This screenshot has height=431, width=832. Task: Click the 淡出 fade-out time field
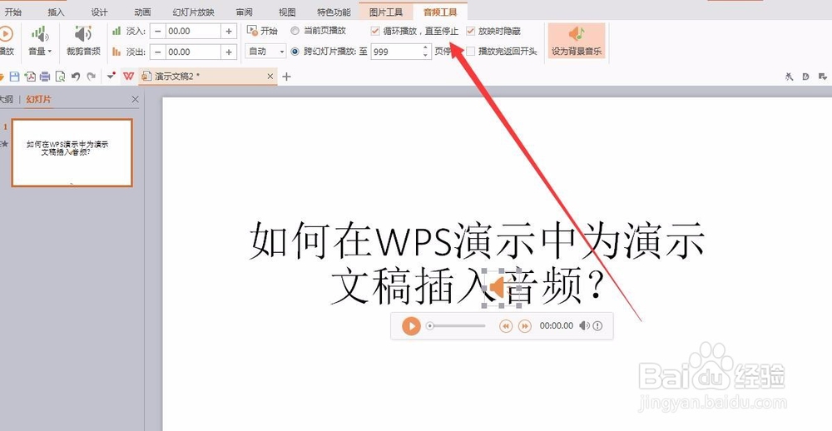click(193, 52)
